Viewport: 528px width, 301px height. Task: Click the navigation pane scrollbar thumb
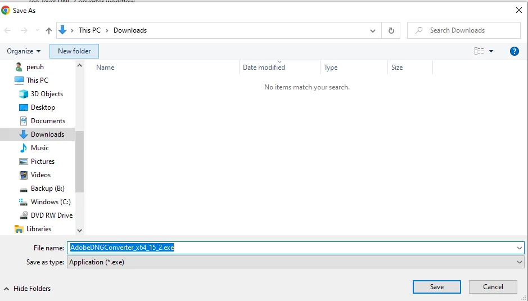pyautogui.click(x=79, y=162)
